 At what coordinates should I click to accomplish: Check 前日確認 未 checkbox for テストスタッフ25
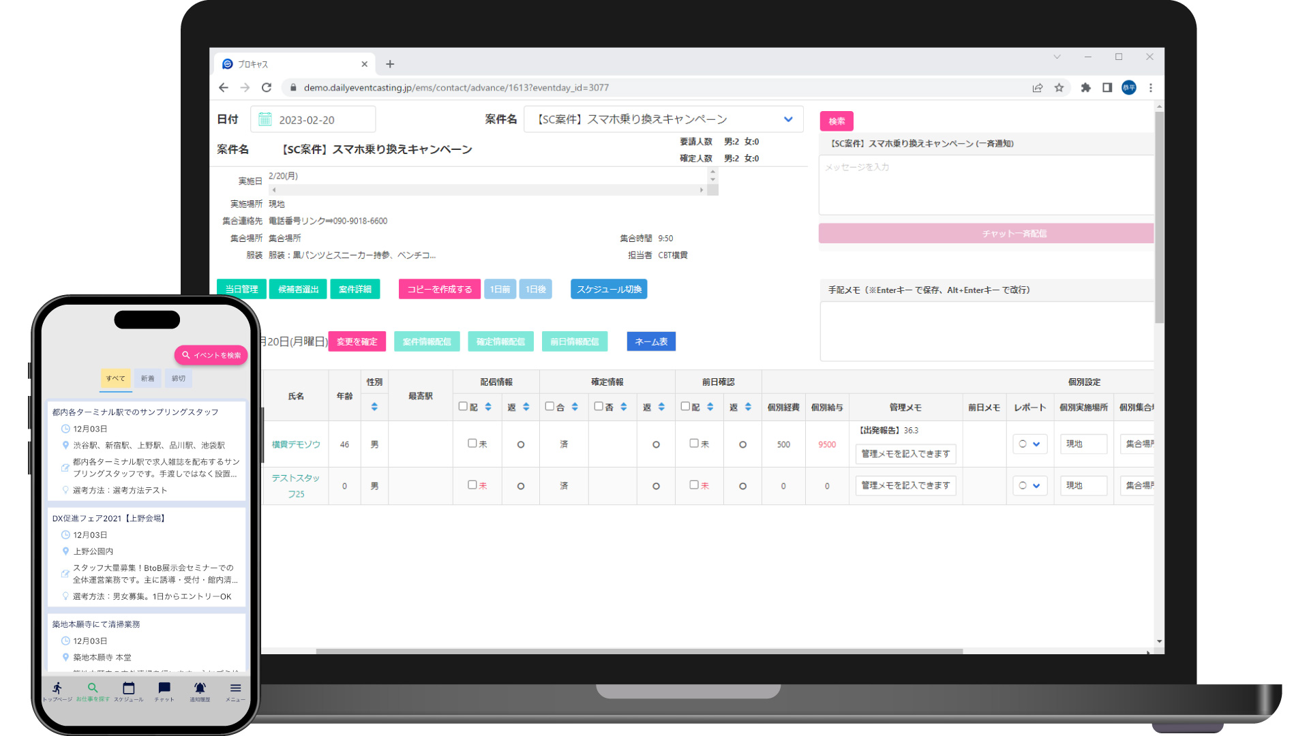pyautogui.click(x=693, y=485)
